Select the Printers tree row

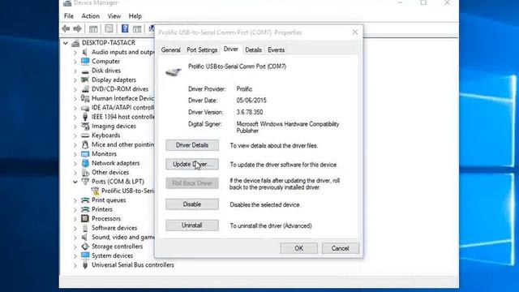click(97, 209)
